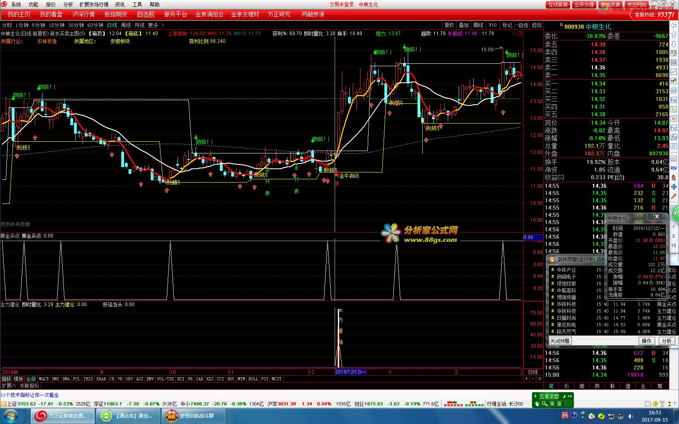Click 分析 button in alert window
The image size is (679, 424).
[667, 341]
